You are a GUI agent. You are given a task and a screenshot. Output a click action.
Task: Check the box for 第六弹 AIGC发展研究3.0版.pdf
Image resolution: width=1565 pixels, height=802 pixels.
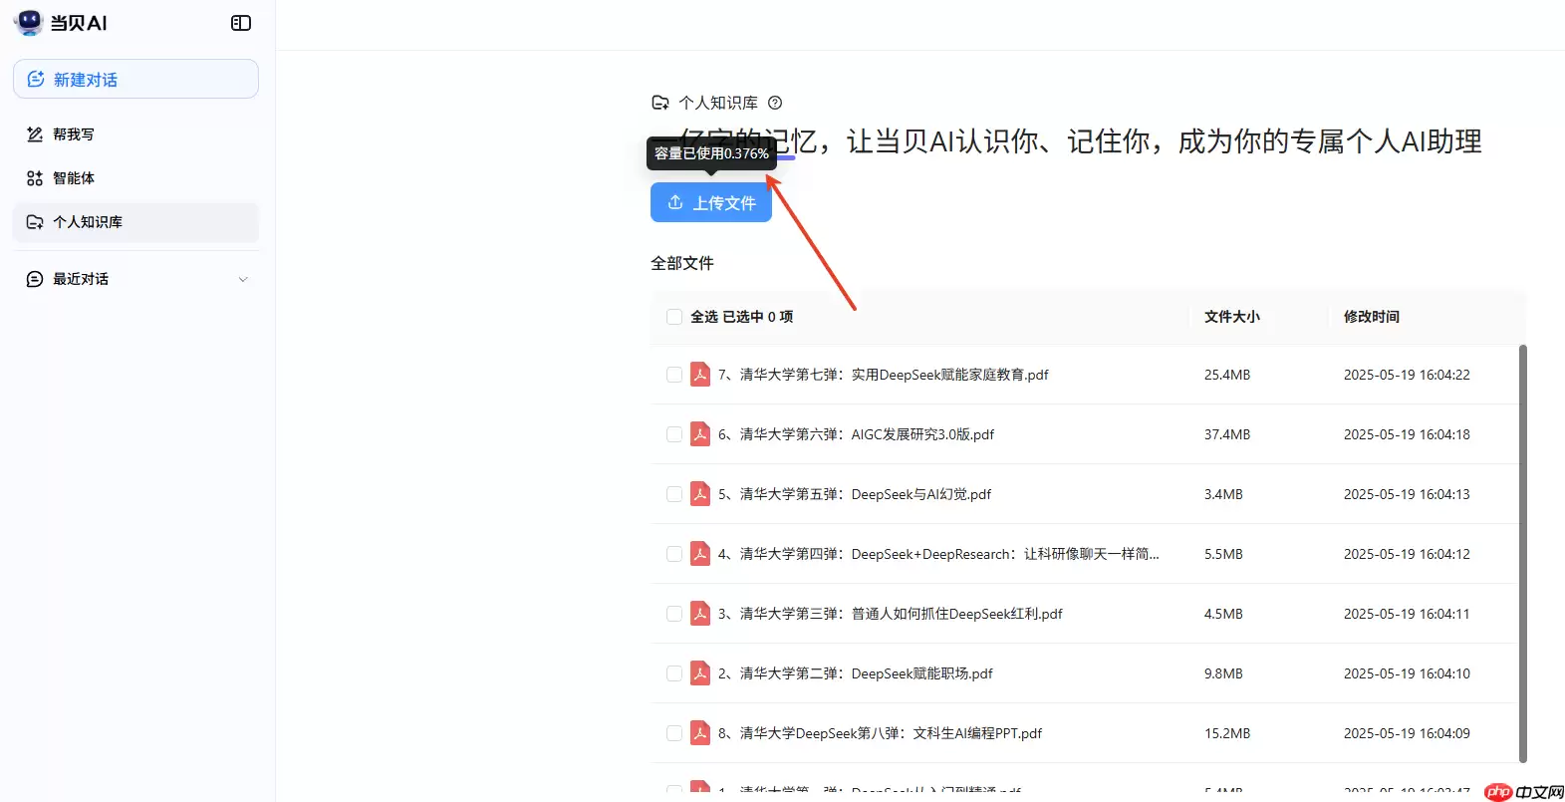coord(674,434)
